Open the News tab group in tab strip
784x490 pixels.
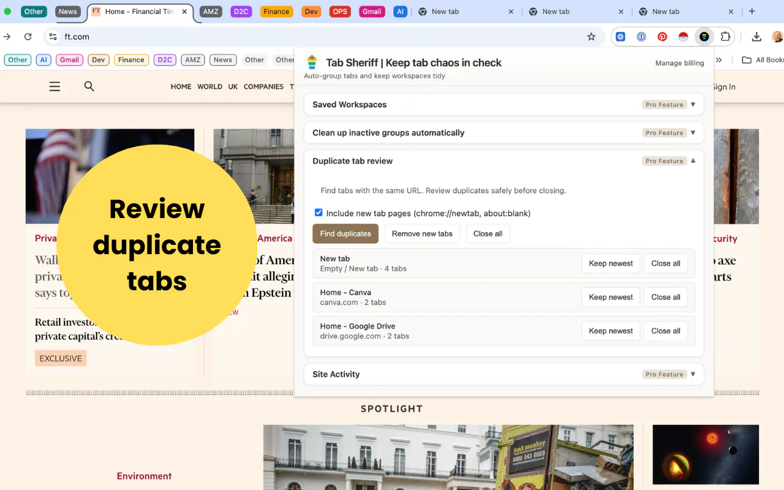[x=67, y=12]
